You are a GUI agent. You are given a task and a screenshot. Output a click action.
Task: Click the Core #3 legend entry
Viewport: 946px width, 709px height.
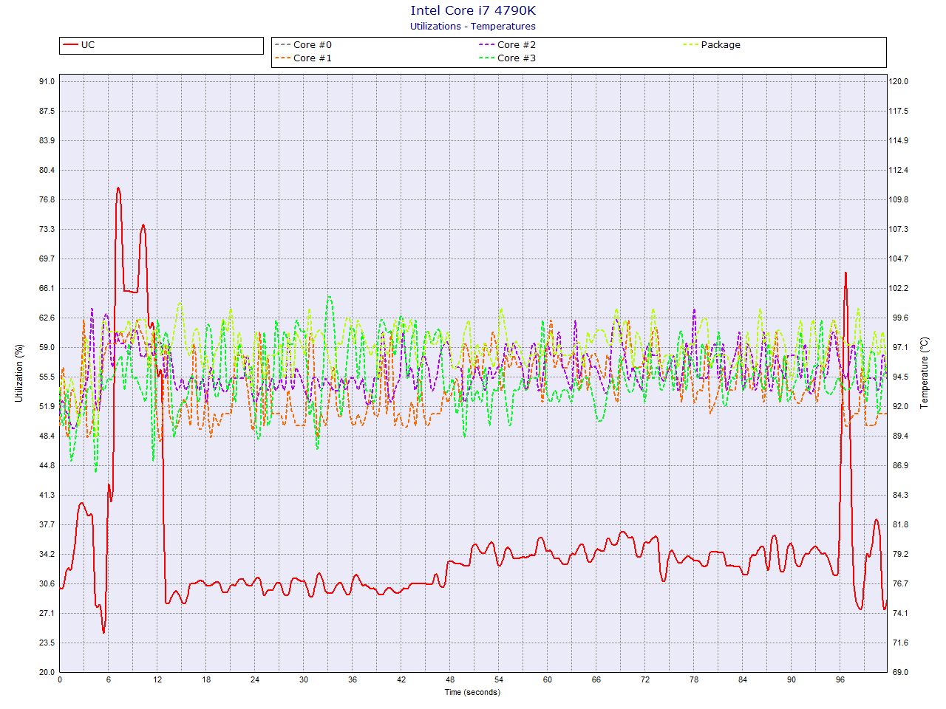pos(508,58)
